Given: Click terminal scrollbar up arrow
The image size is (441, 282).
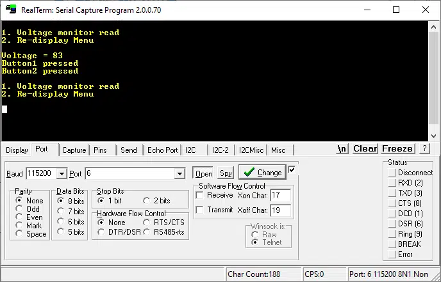Looking at the screenshot, I should [434, 27].
